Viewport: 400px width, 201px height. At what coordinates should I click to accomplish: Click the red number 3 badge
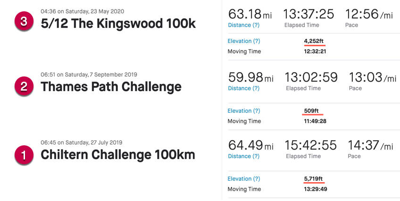(x=24, y=21)
